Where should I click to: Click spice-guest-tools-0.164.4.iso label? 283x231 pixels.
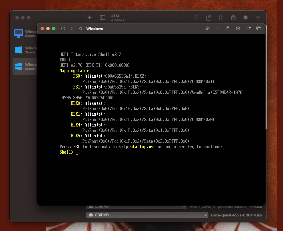pos(236,215)
